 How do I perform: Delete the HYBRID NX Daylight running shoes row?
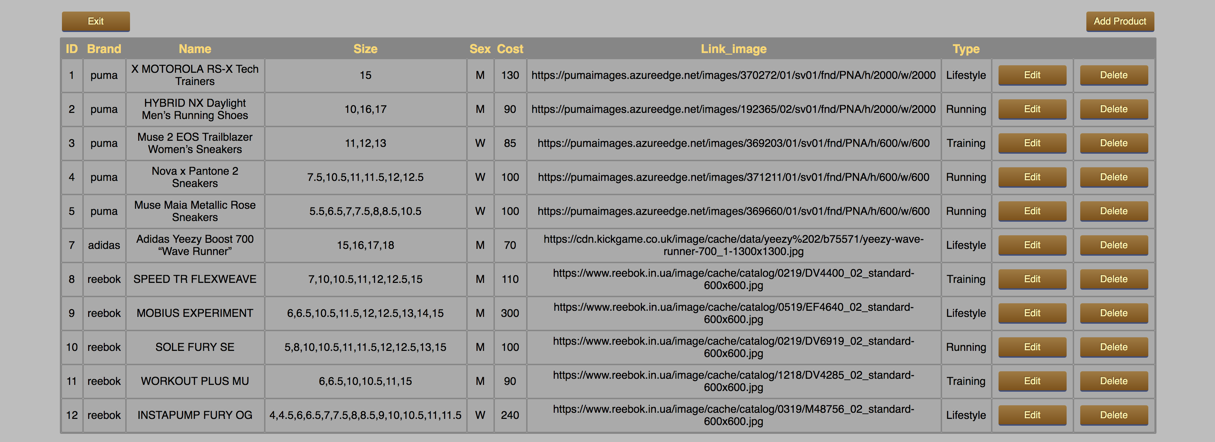coord(1113,109)
